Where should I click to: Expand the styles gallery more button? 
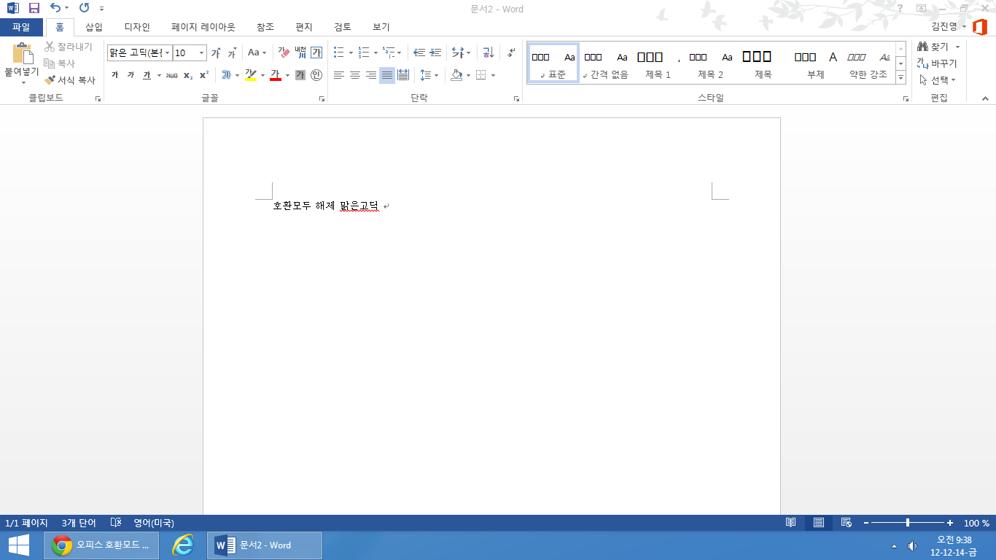tap(900, 77)
